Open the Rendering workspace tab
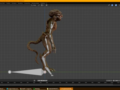 point(20,3)
